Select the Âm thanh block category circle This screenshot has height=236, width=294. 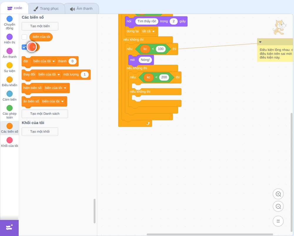(10, 51)
